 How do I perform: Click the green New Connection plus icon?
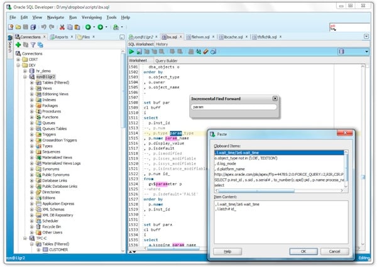(18, 45)
